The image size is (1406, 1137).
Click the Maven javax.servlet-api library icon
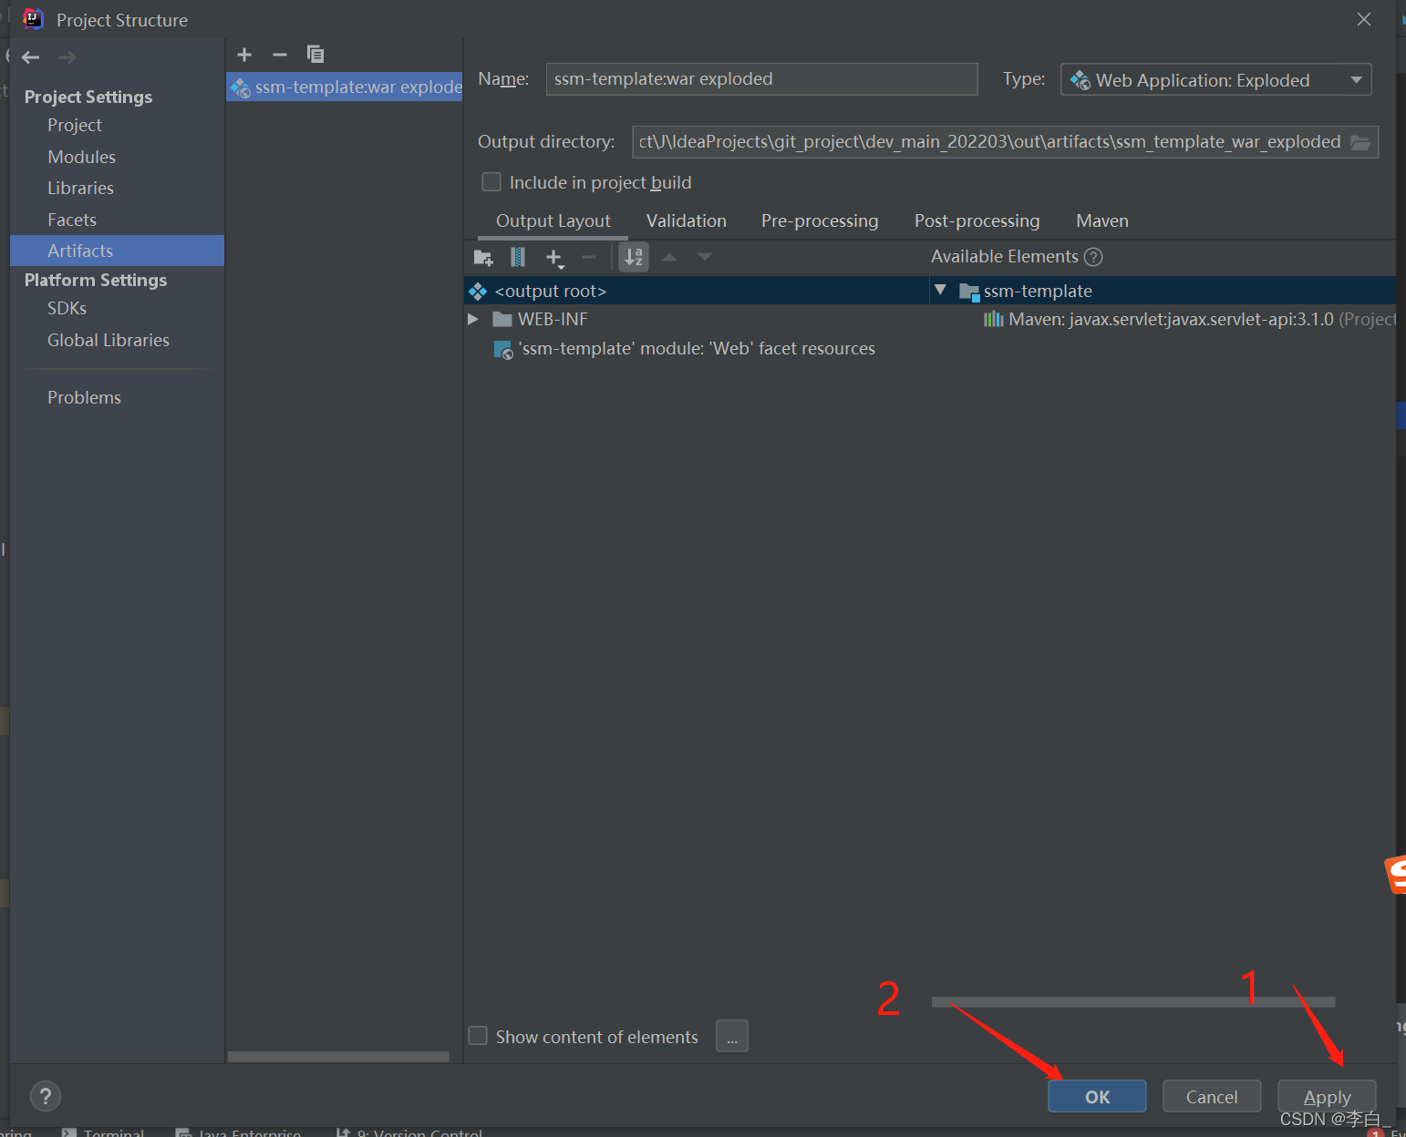993,319
